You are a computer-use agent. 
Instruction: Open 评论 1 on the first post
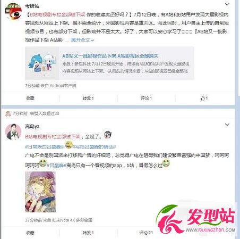pos(146,98)
